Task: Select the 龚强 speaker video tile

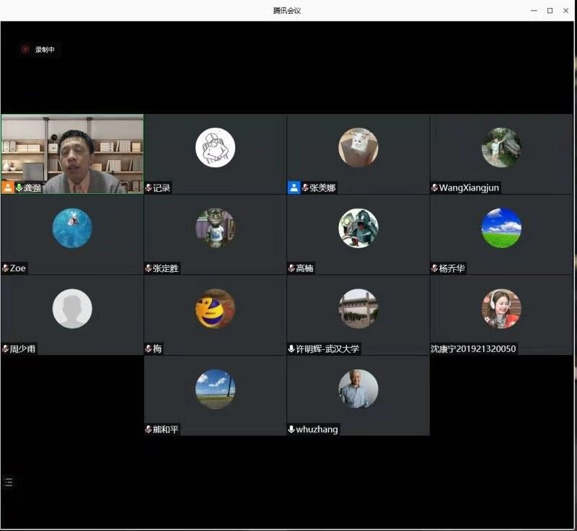Action: [72, 153]
